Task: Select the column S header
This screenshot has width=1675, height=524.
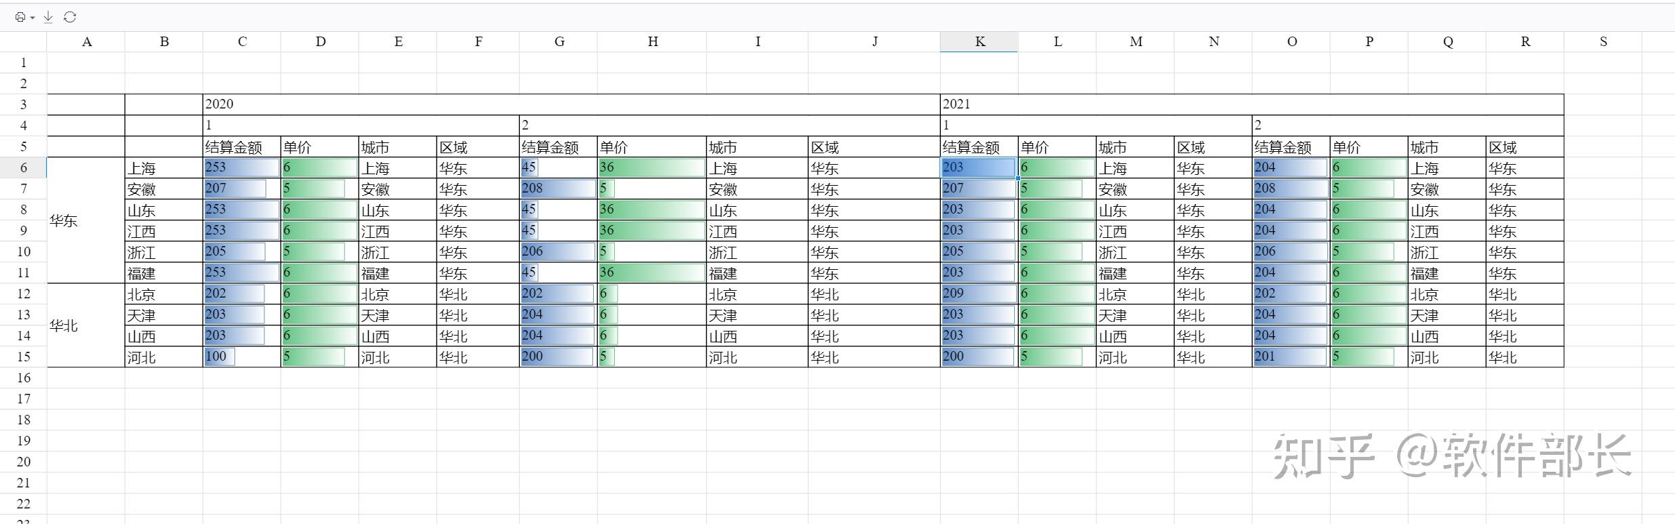Action: pyautogui.click(x=1602, y=41)
